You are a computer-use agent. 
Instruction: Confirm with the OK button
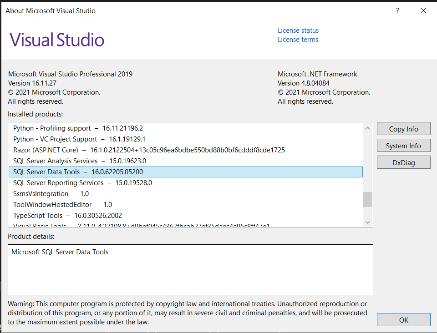[x=404, y=320]
